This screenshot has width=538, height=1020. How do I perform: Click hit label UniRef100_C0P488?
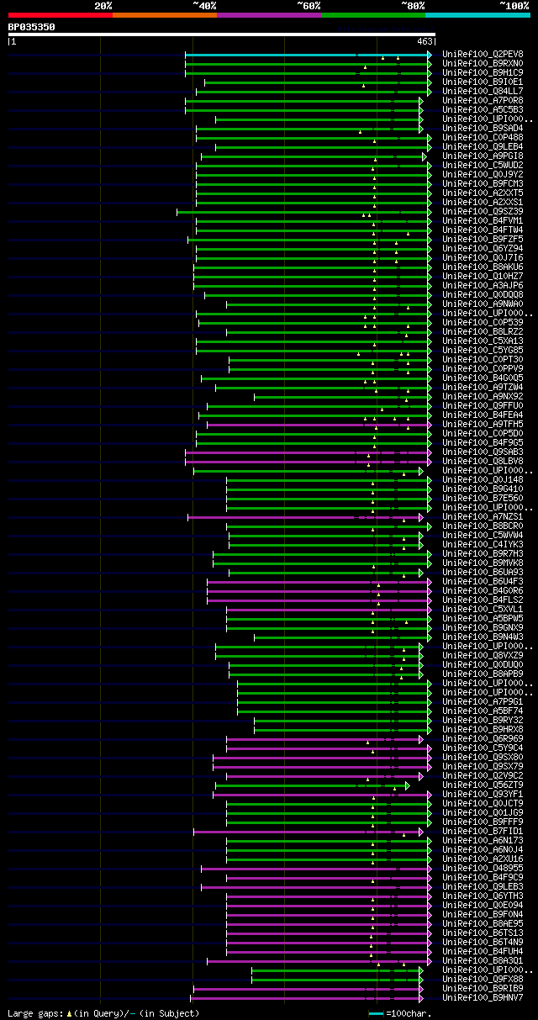point(483,138)
